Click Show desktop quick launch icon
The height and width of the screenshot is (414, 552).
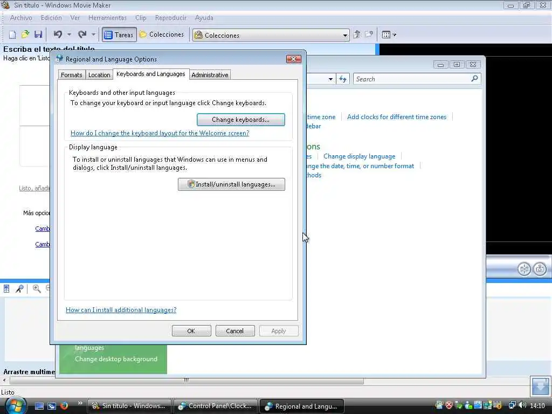(39, 406)
